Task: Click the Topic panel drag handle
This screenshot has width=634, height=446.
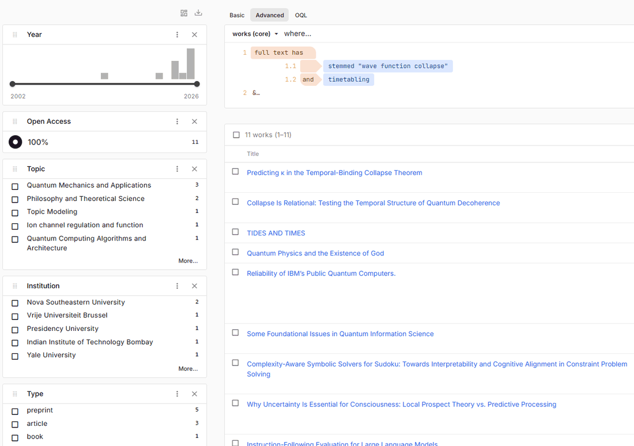Action: tap(15, 169)
